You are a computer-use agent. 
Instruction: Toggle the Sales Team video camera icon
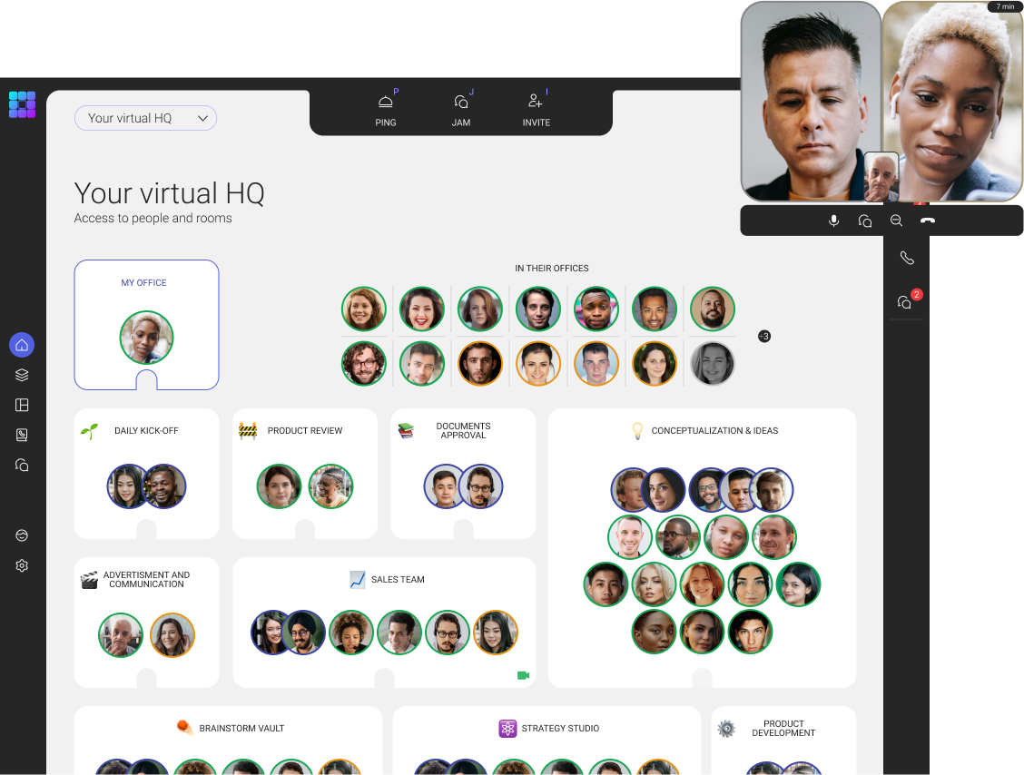pyautogui.click(x=523, y=675)
